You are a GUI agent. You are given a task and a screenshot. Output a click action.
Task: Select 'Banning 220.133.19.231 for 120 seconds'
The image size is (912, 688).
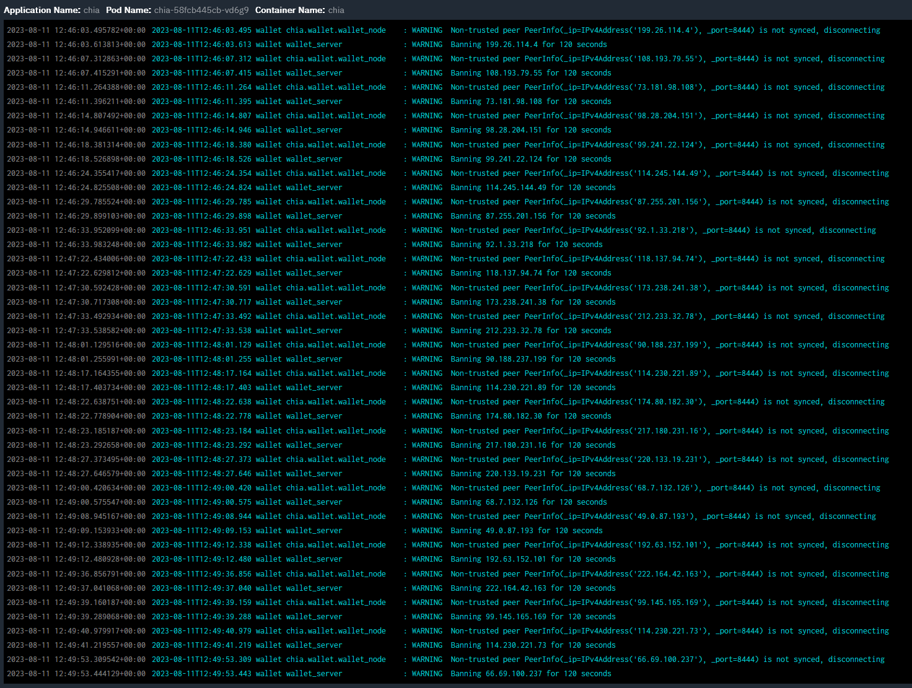(x=533, y=474)
